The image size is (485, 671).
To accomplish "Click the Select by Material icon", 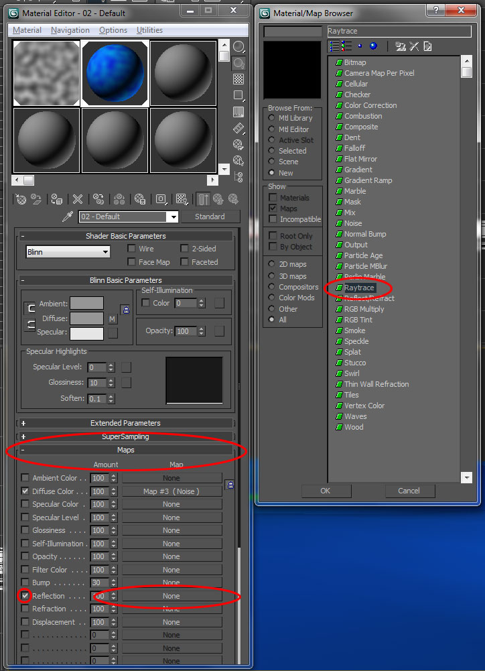I will click(238, 160).
